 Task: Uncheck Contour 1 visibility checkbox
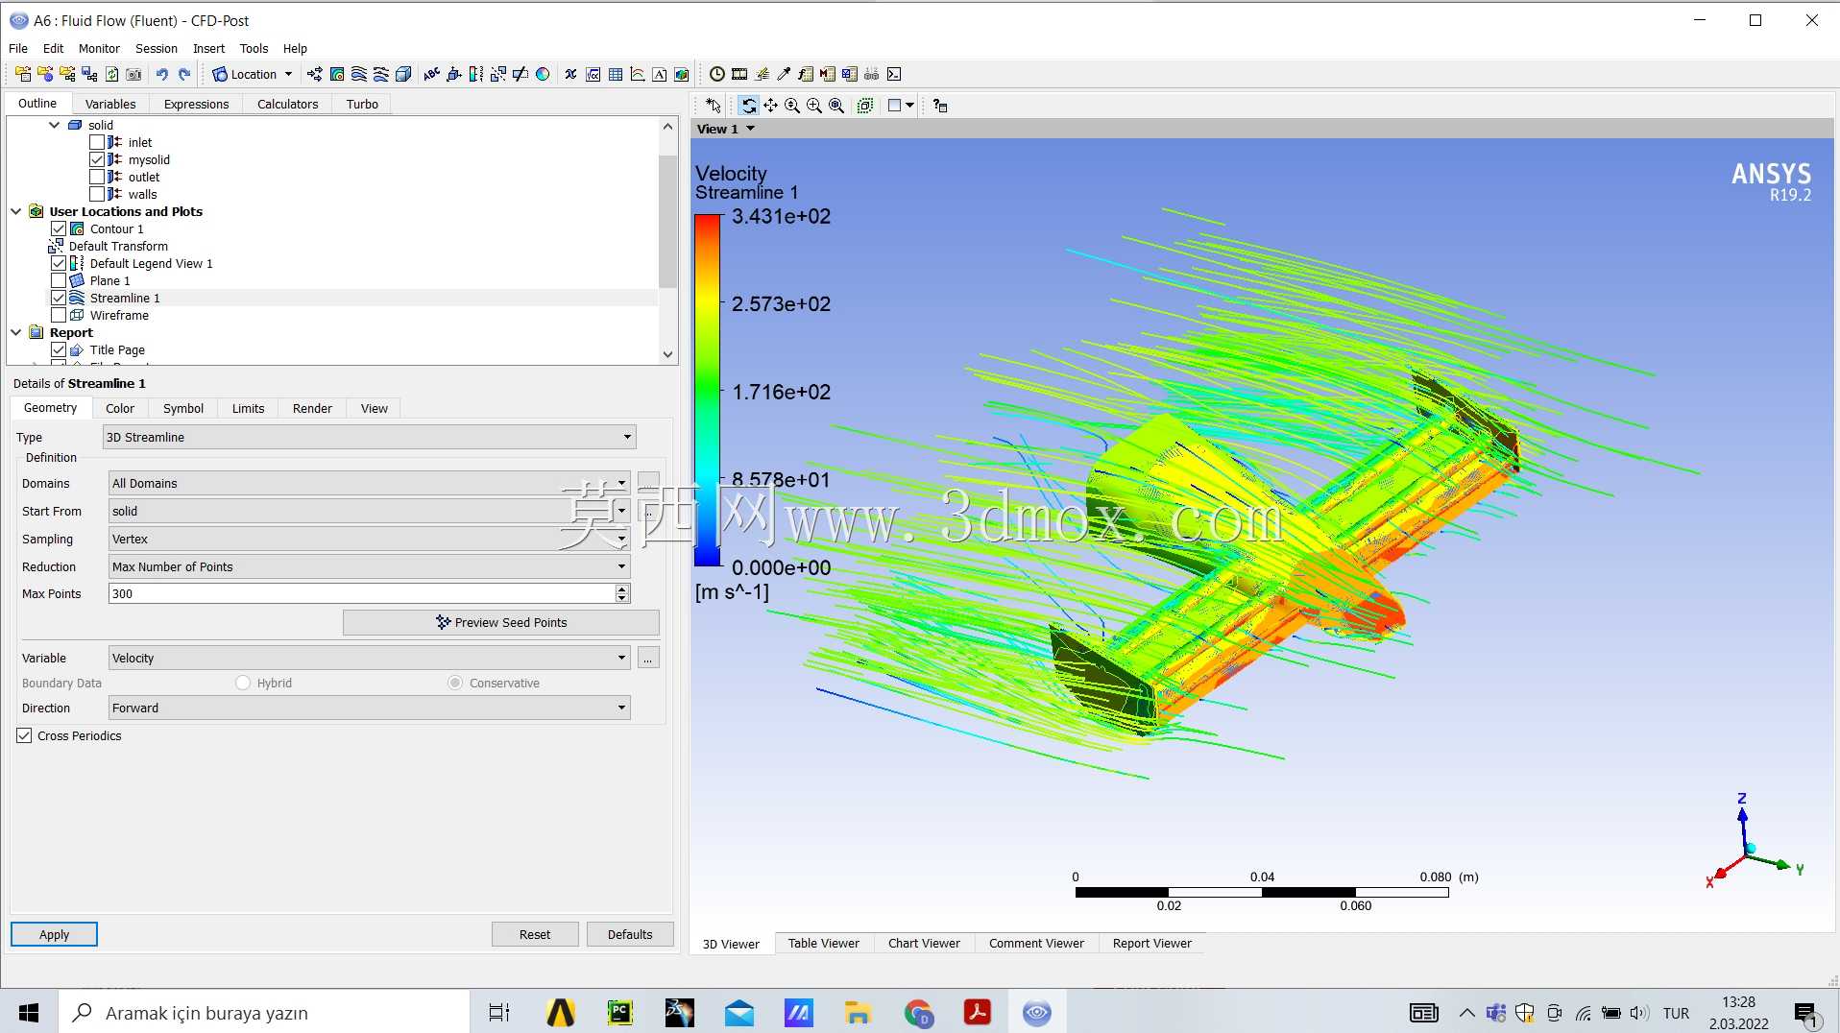click(59, 228)
